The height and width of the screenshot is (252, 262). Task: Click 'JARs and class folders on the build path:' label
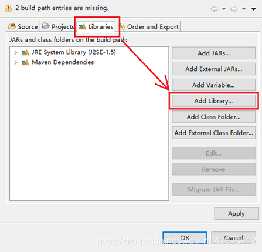(x=69, y=40)
